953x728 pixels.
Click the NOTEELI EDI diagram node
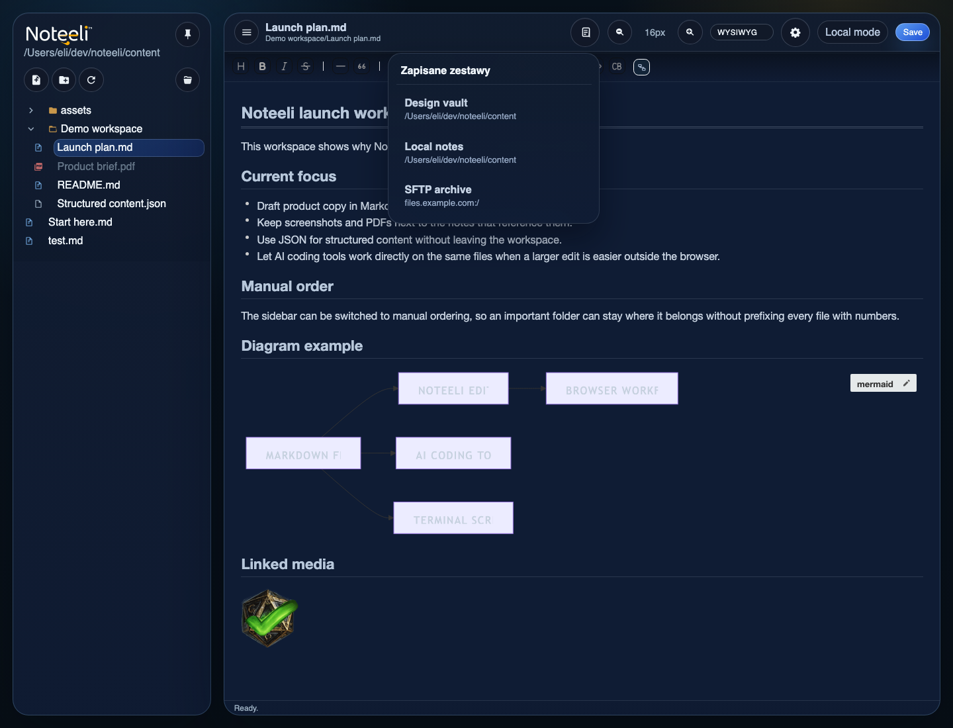pyautogui.click(x=453, y=388)
